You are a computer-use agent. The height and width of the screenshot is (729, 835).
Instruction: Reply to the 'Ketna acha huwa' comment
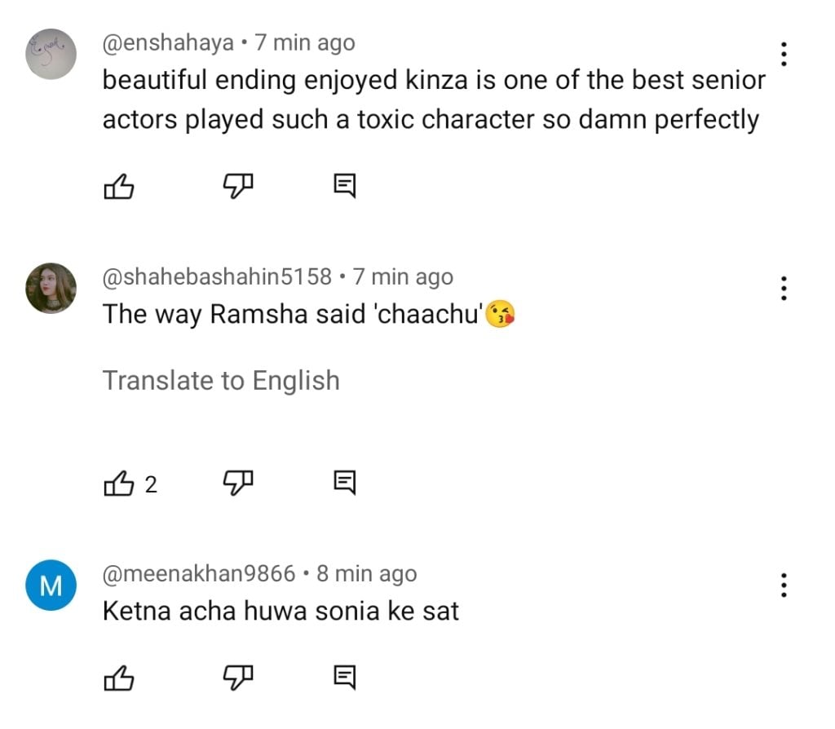click(x=345, y=677)
